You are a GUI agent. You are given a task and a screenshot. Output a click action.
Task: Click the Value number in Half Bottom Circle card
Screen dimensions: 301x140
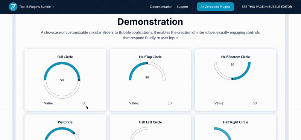(x=255, y=103)
